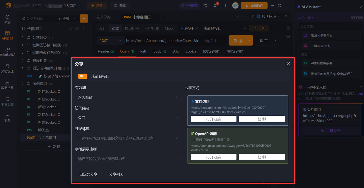Click the 自定义分享 button
Image resolution: width=364 pixels, height=188 pixels.
point(88,174)
